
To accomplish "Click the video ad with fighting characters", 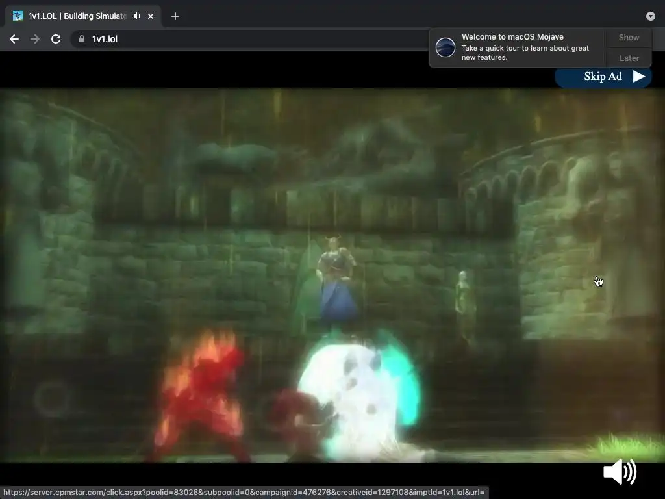I will tap(332, 275).
